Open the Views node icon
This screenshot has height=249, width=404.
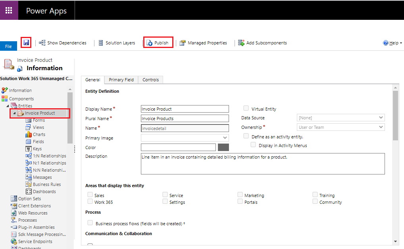pyautogui.click(x=28, y=127)
